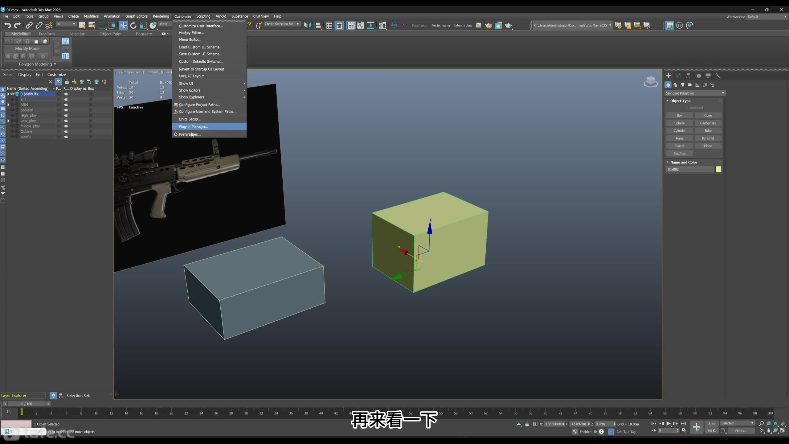The height and width of the screenshot is (444, 789).
Task: Toggle Auto Key mode button
Action: point(711,424)
